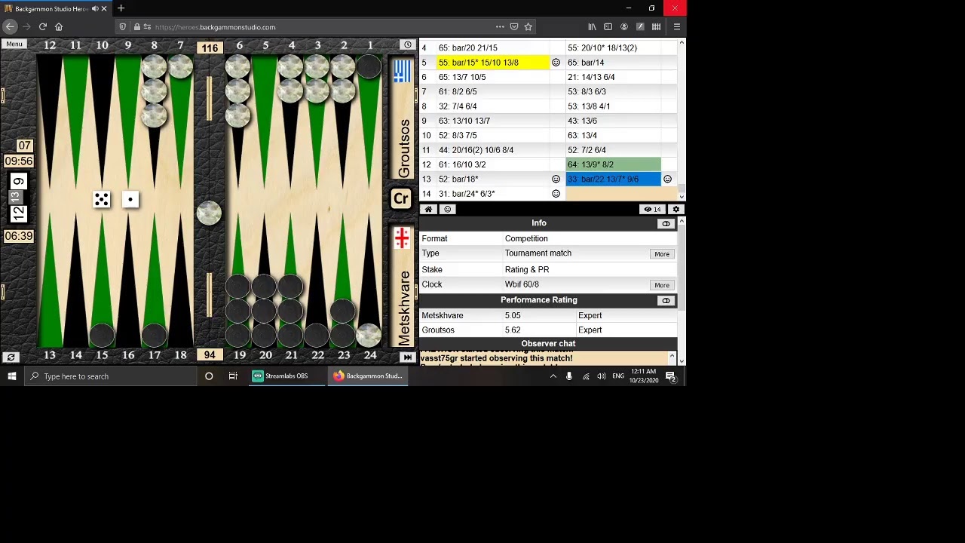Select move 14 '31: bar/24* 6/3*'
The width and height of the screenshot is (965, 543).
click(x=493, y=194)
